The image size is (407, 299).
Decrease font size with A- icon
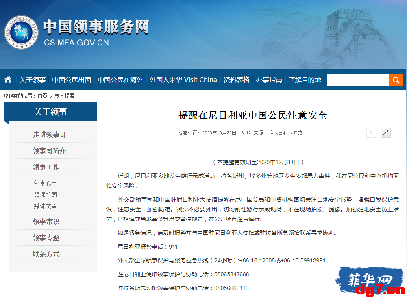371,133
